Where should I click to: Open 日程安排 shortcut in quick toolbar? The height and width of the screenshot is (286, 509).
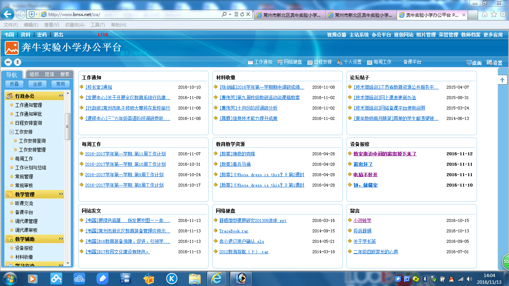[x=319, y=62]
